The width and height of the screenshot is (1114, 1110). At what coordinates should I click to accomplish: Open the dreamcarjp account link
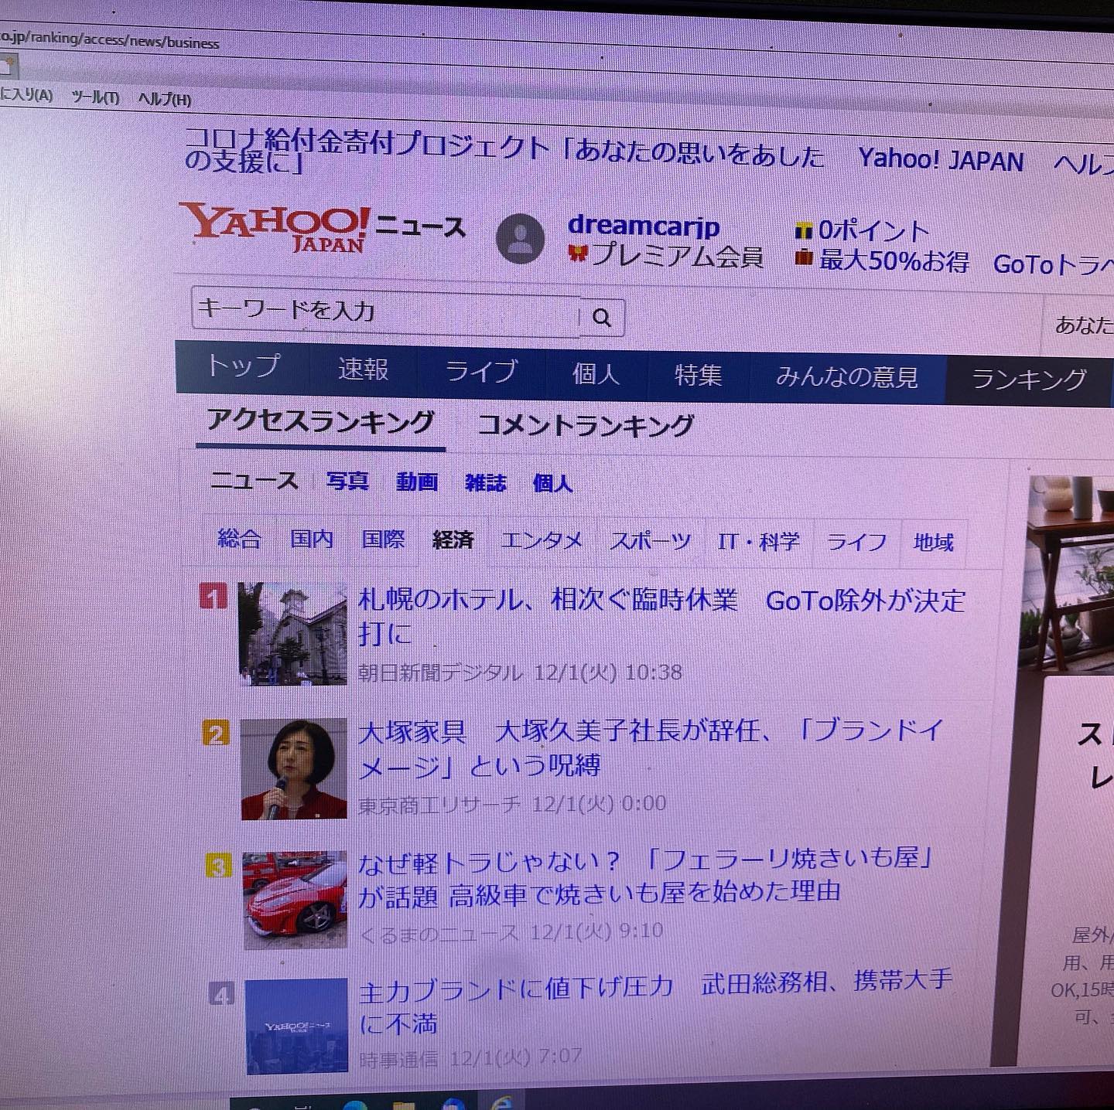pyautogui.click(x=644, y=225)
